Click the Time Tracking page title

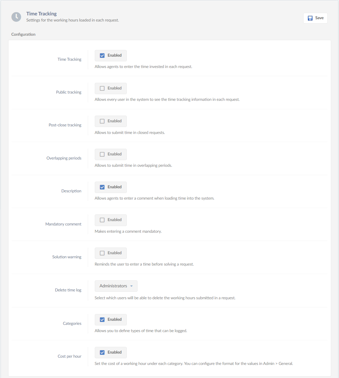click(42, 13)
